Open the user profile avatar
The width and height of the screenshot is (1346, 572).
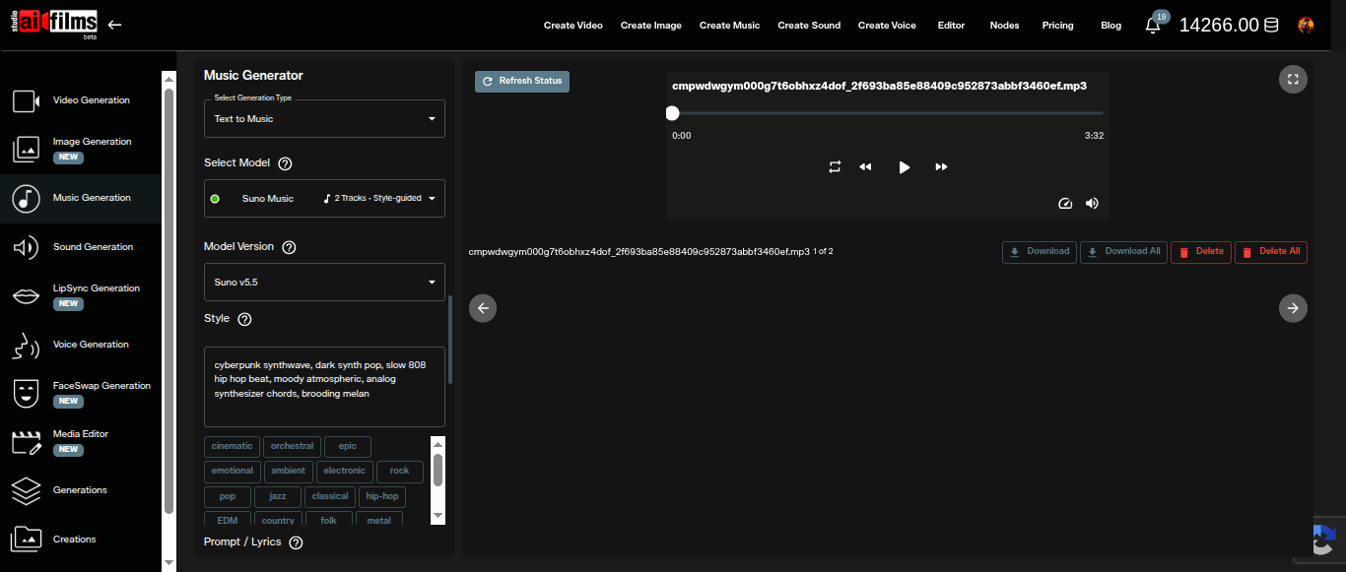tap(1306, 26)
